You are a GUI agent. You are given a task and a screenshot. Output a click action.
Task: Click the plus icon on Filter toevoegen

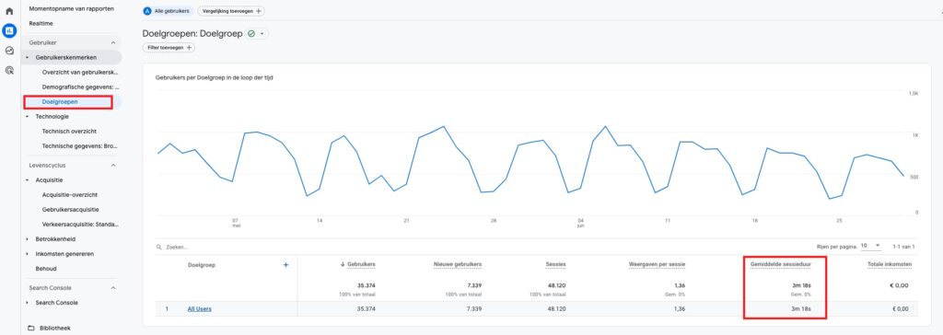[x=189, y=48]
